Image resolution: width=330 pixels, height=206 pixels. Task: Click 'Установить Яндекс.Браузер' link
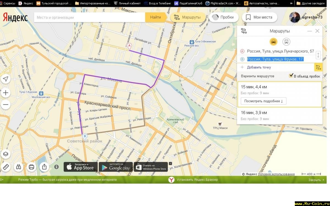[x=197, y=180]
